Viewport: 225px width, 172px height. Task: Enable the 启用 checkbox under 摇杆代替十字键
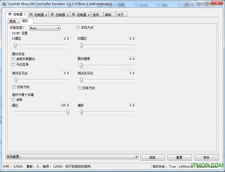[x=13, y=100]
